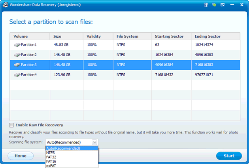The width and height of the screenshot is (249, 168).
Task: Click the Partition2 drive icon
Action: (17, 55)
